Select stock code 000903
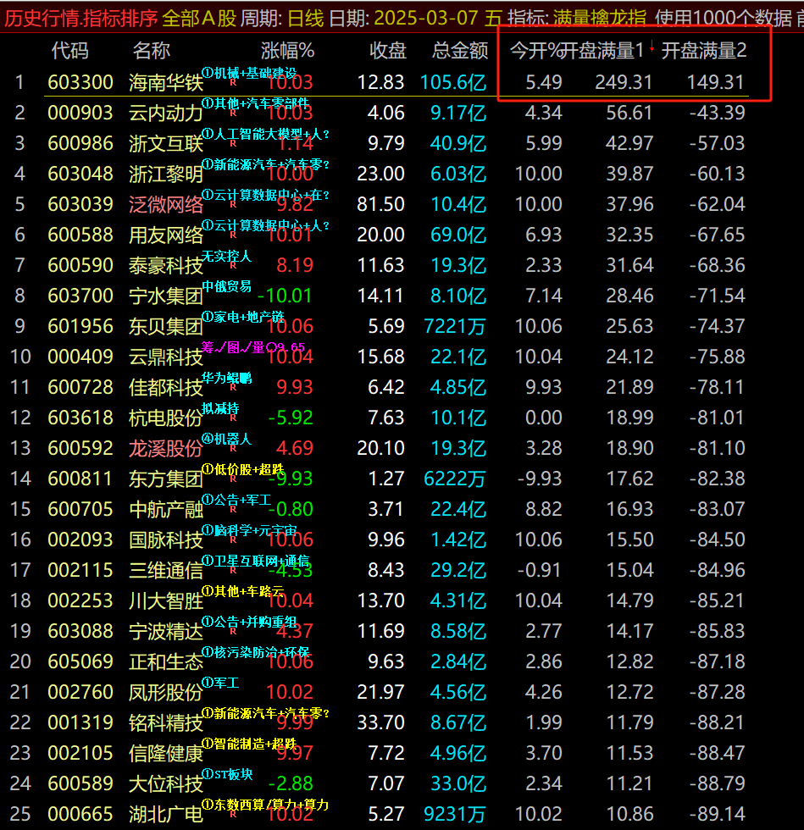The image size is (804, 830). [x=80, y=113]
